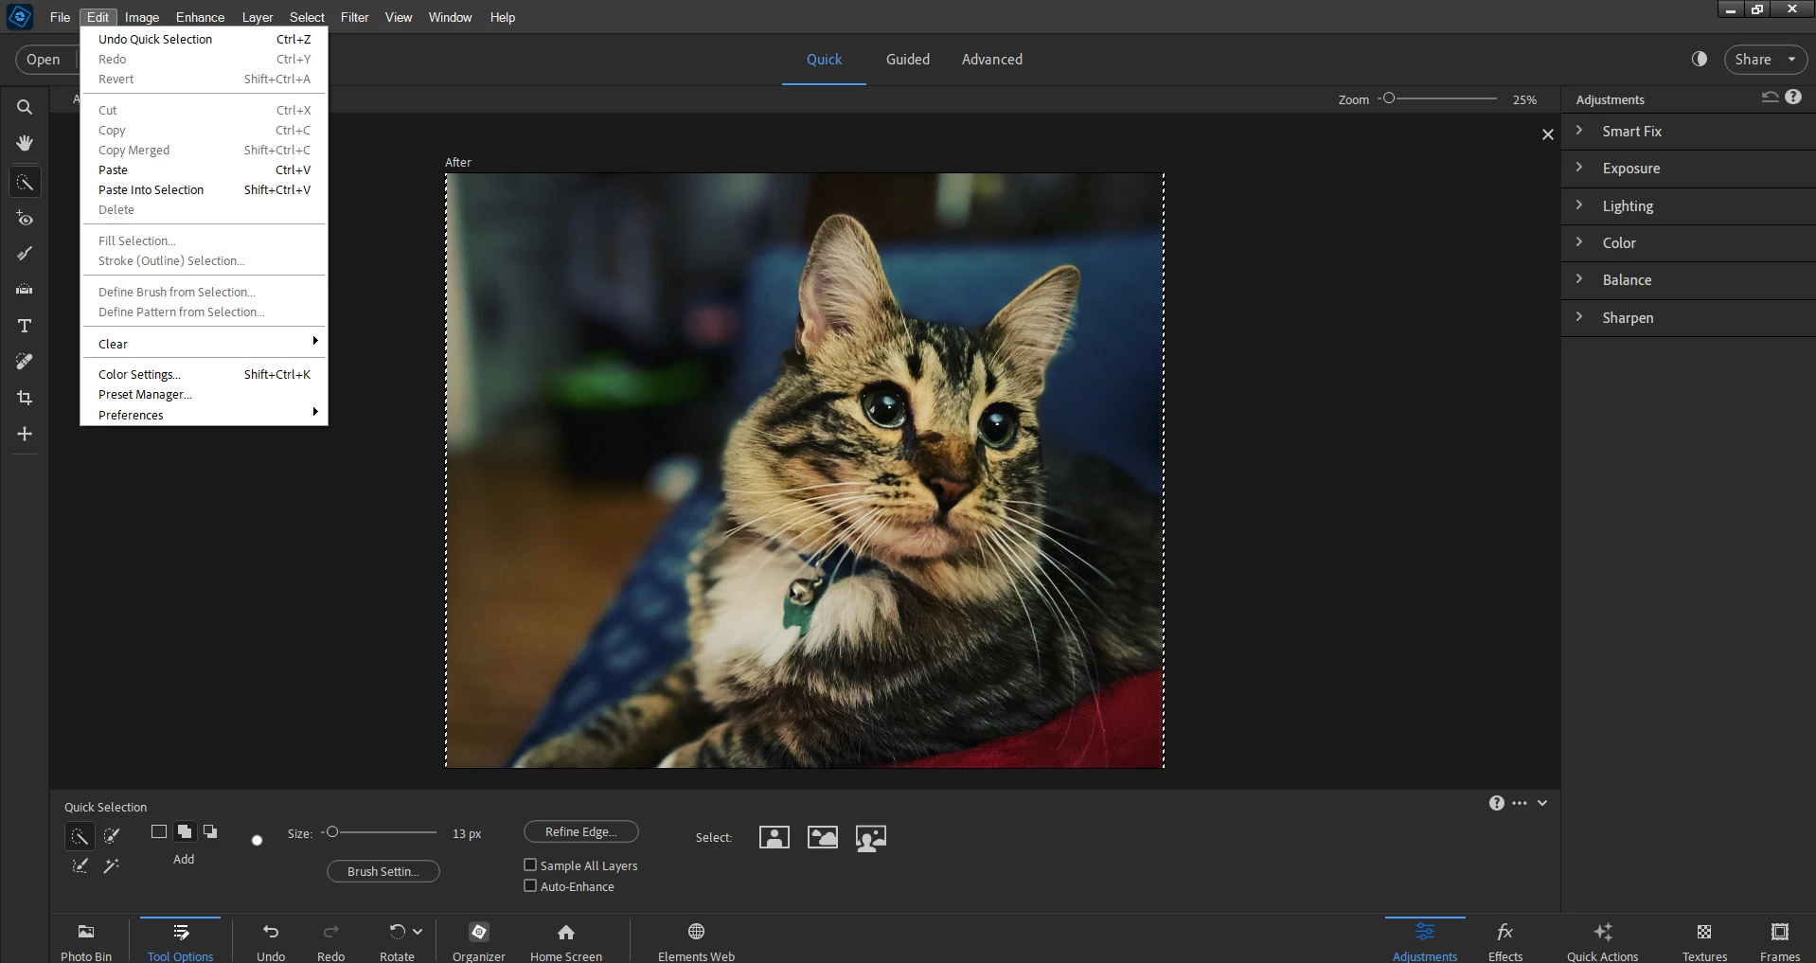The width and height of the screenshot is (1816, 963).
Task: Select the Move tool
Action: [x=25, y=434]
